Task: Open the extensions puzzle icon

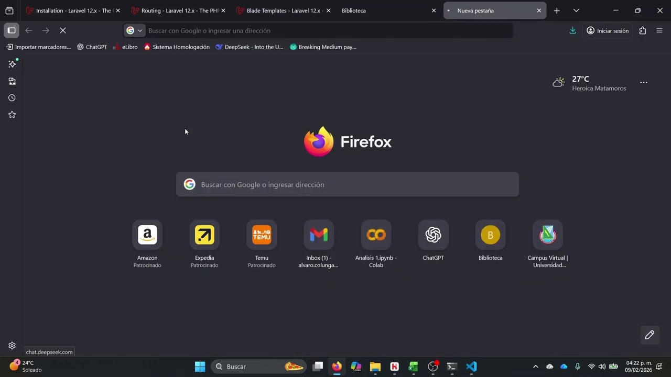Action: coord(643,30)
